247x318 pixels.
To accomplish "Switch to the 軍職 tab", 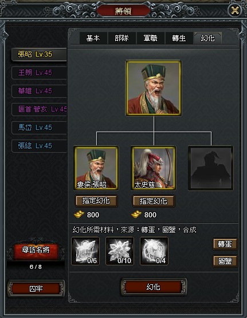I will (x=151, y=38).
